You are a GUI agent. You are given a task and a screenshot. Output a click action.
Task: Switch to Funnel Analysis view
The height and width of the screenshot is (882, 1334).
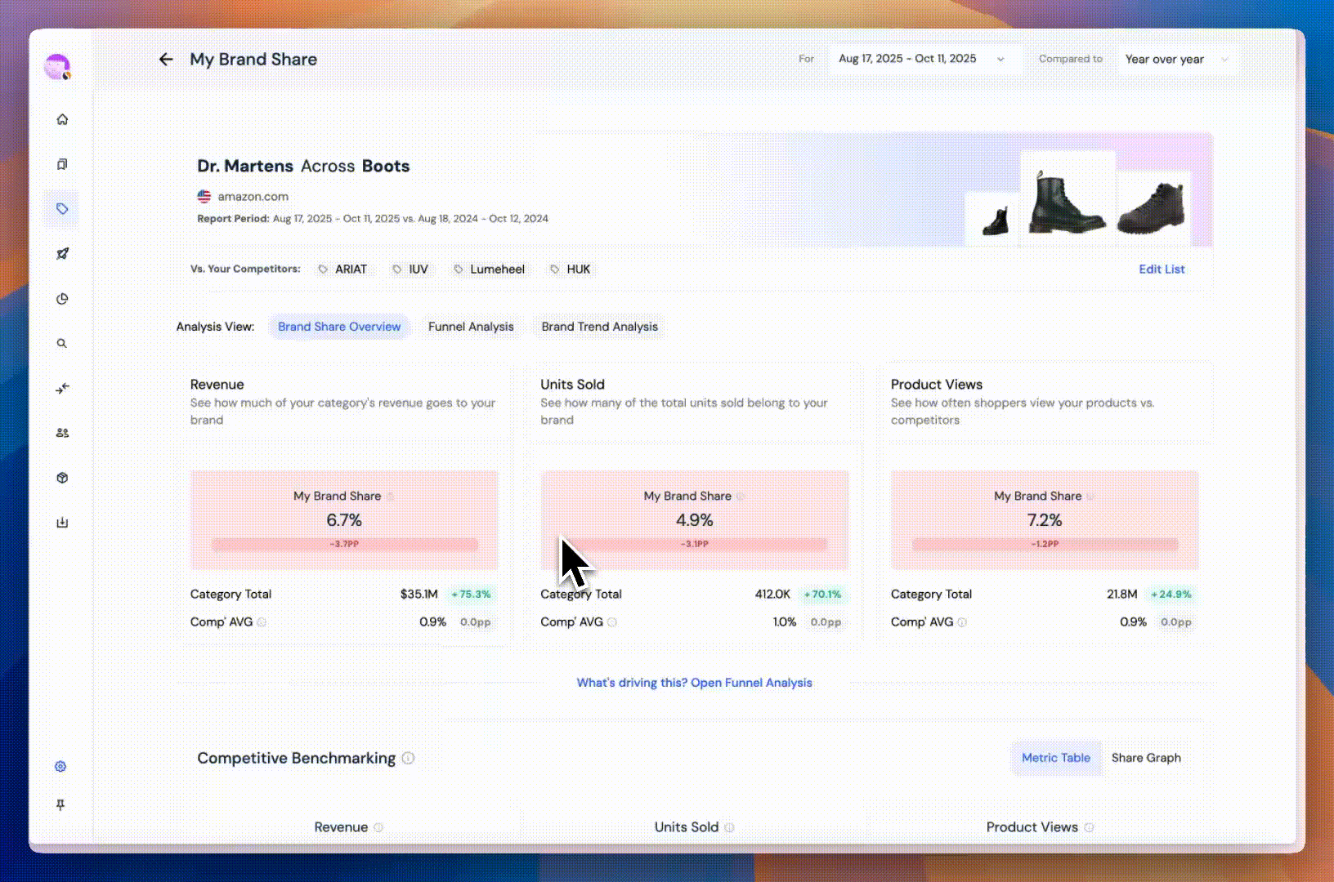471,327
